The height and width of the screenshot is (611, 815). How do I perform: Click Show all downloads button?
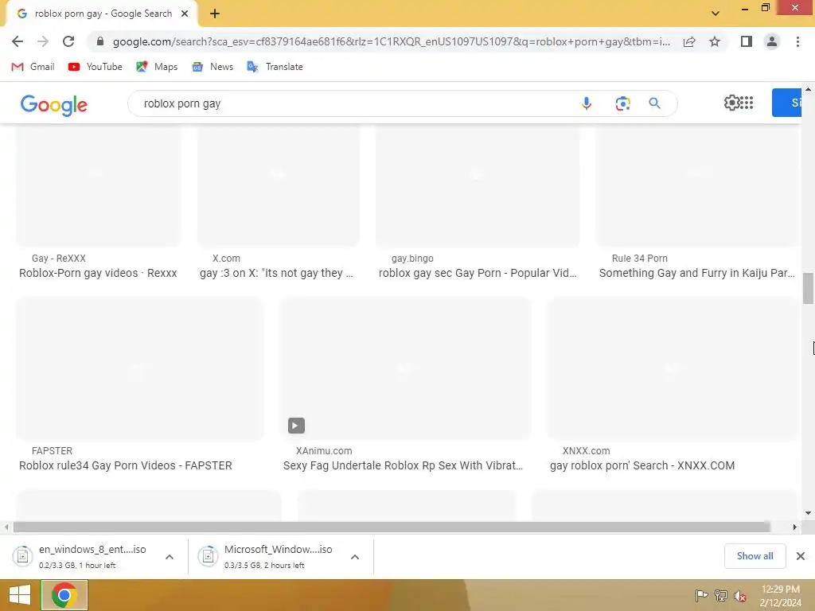tap(755, 556)
